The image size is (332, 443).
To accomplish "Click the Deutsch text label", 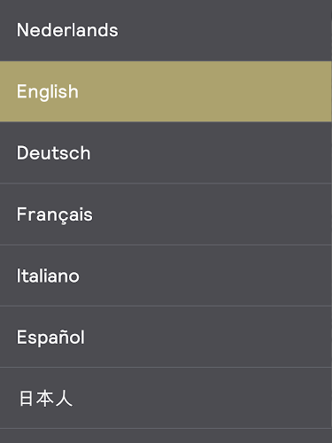I will 53,153.
